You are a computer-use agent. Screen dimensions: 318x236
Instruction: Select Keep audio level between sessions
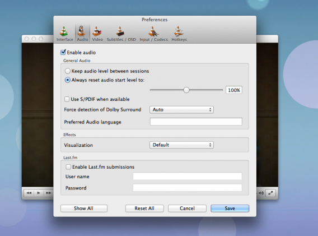[x=68, y=71]
